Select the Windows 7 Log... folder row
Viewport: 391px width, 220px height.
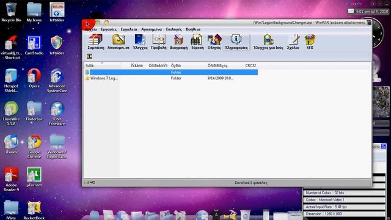171,78
